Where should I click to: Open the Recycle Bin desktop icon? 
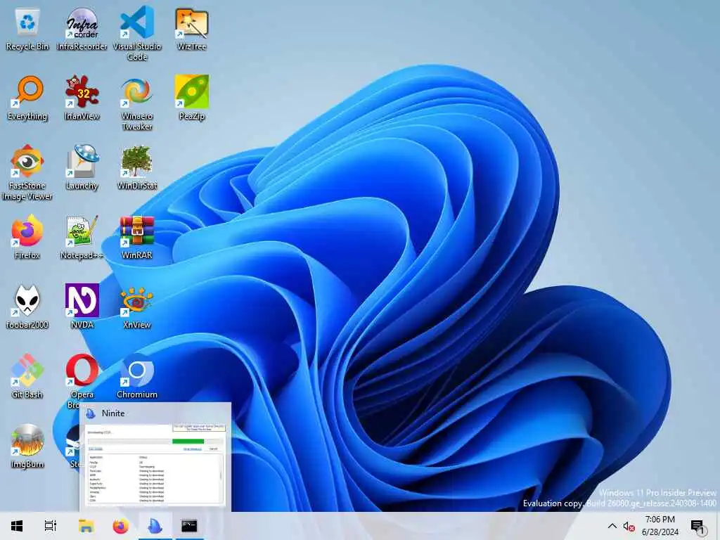27,29
